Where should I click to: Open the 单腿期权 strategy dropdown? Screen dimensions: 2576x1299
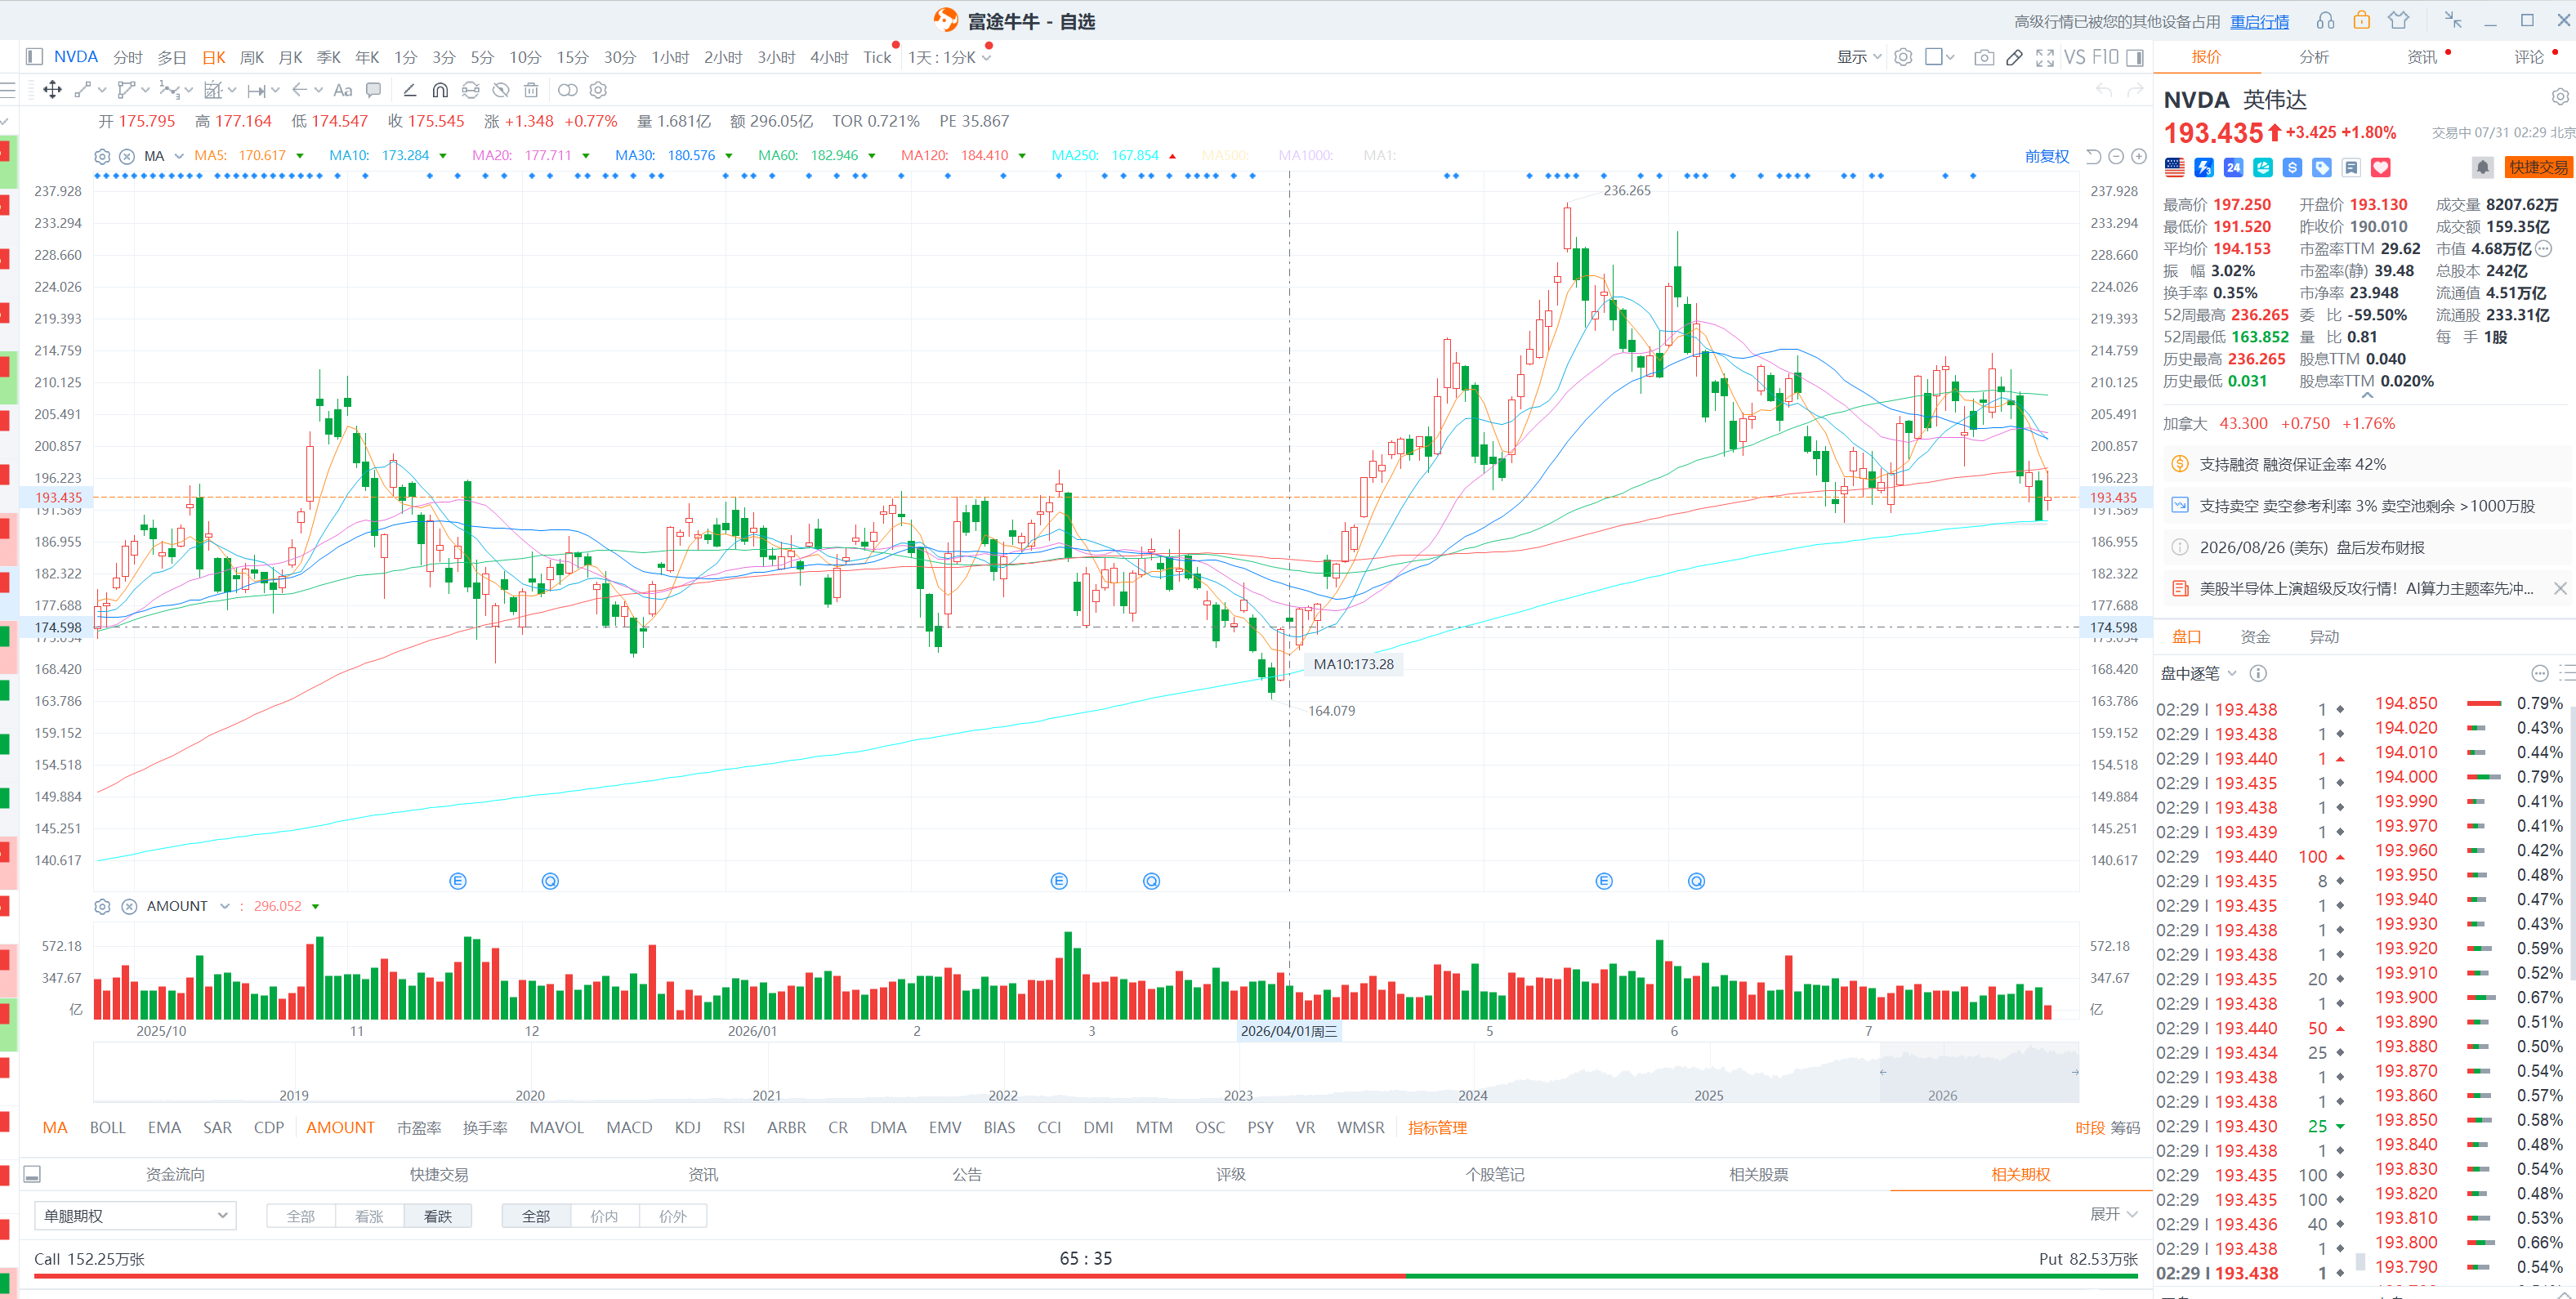click(x=135, y=1216)
